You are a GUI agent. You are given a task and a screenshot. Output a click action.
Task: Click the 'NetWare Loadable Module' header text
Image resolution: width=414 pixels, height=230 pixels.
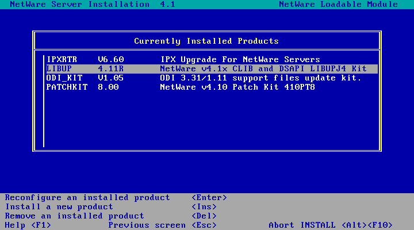339,5
